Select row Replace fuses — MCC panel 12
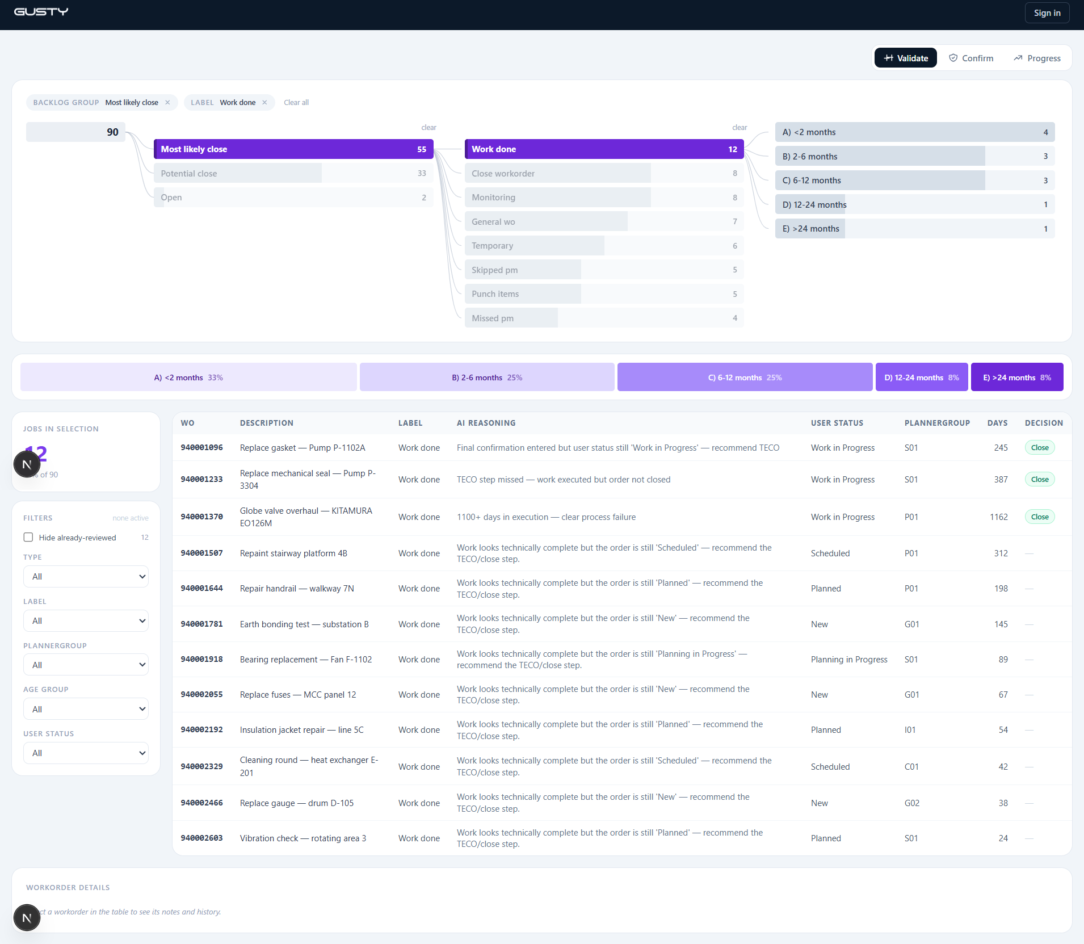Screen dimensions: 1084x944 click(622, 695)
